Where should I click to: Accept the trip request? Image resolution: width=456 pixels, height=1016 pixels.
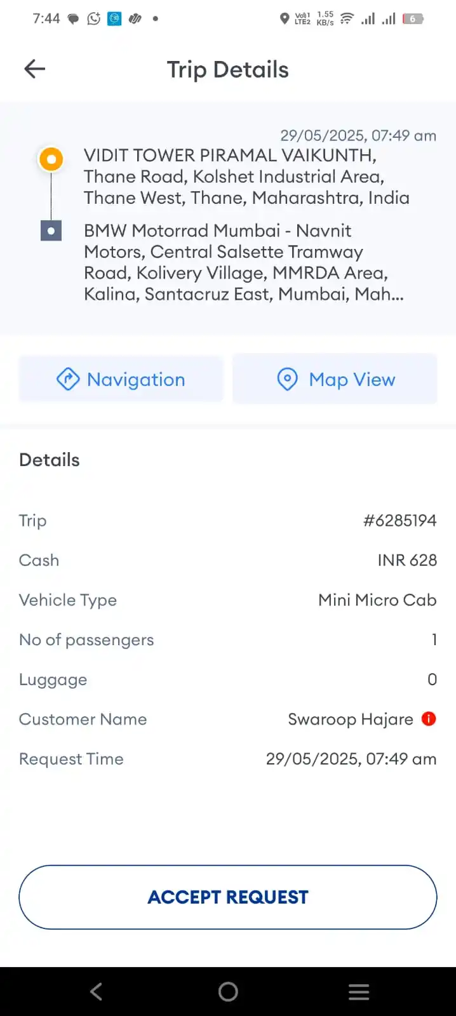click(228, 897)
